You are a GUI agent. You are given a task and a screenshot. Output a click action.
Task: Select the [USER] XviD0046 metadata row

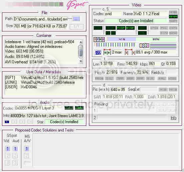(x=21, y=87)
